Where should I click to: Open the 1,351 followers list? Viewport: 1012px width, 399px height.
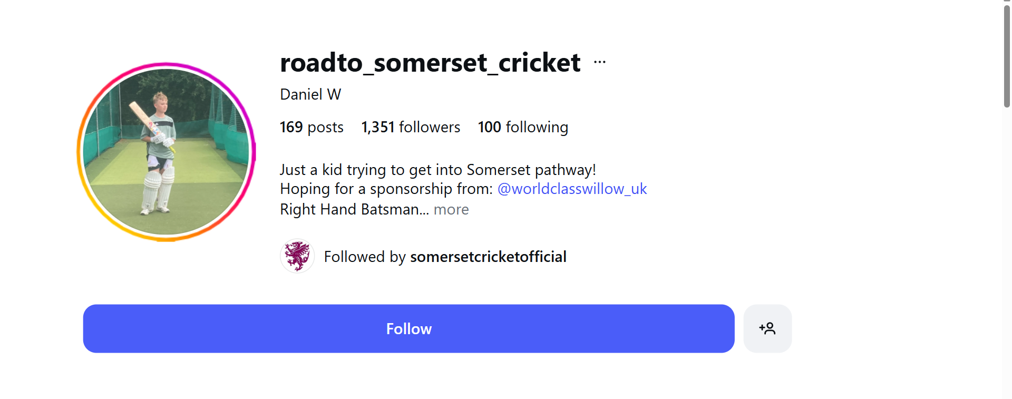411,127
